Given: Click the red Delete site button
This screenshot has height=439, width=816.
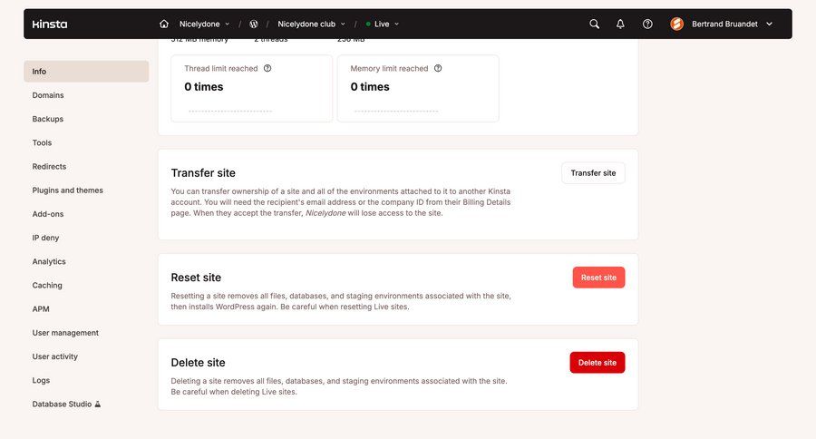Looking at the screenshot, I should tap(597, 363).
